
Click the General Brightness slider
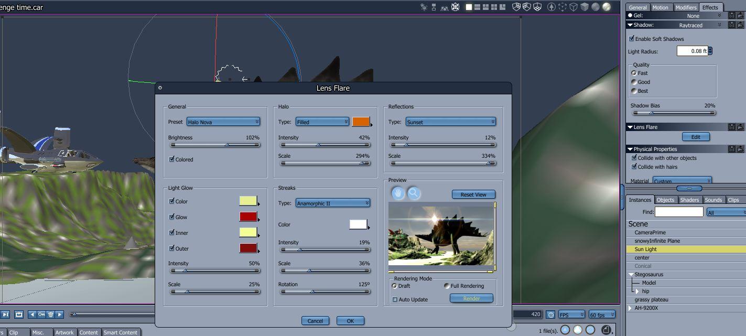click(215, 145)
